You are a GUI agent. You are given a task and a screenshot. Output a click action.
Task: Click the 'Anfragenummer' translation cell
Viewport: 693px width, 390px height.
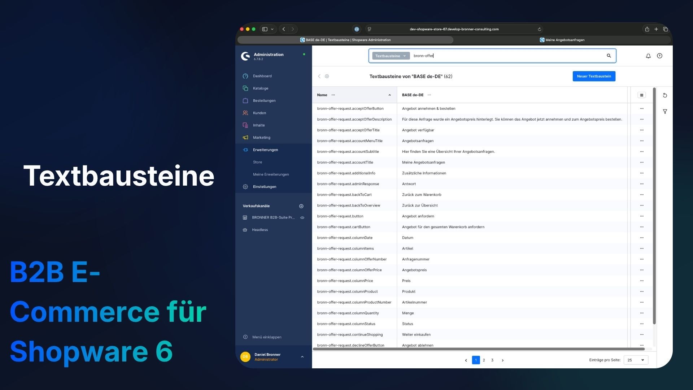(416, 259)
